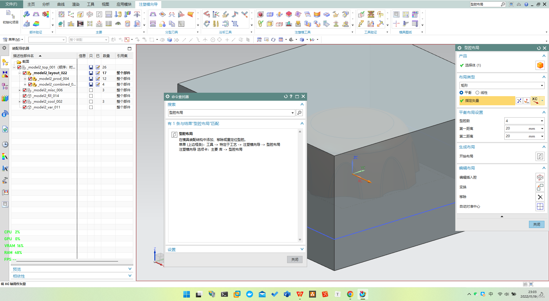Screen dimensions: 549x301
Task: Expand the Dependencies panel in navigator
Action: click(130, 276)
